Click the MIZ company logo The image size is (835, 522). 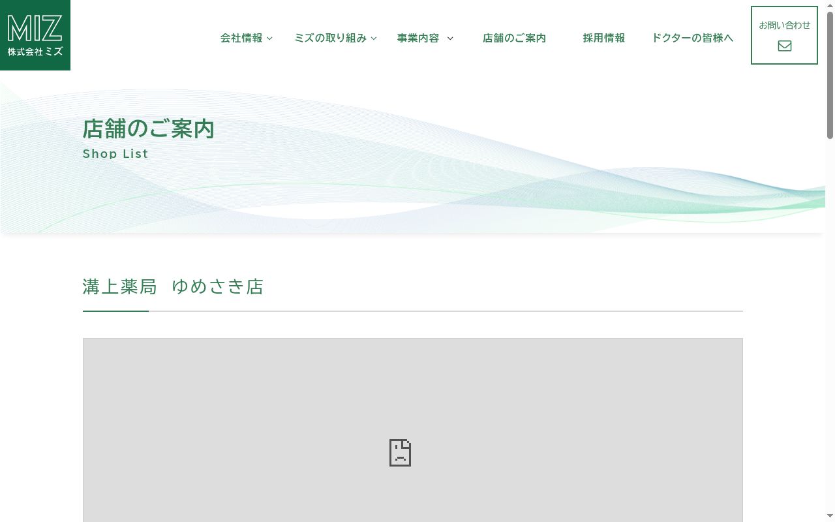pyautogui.click(x=35, y=35)
